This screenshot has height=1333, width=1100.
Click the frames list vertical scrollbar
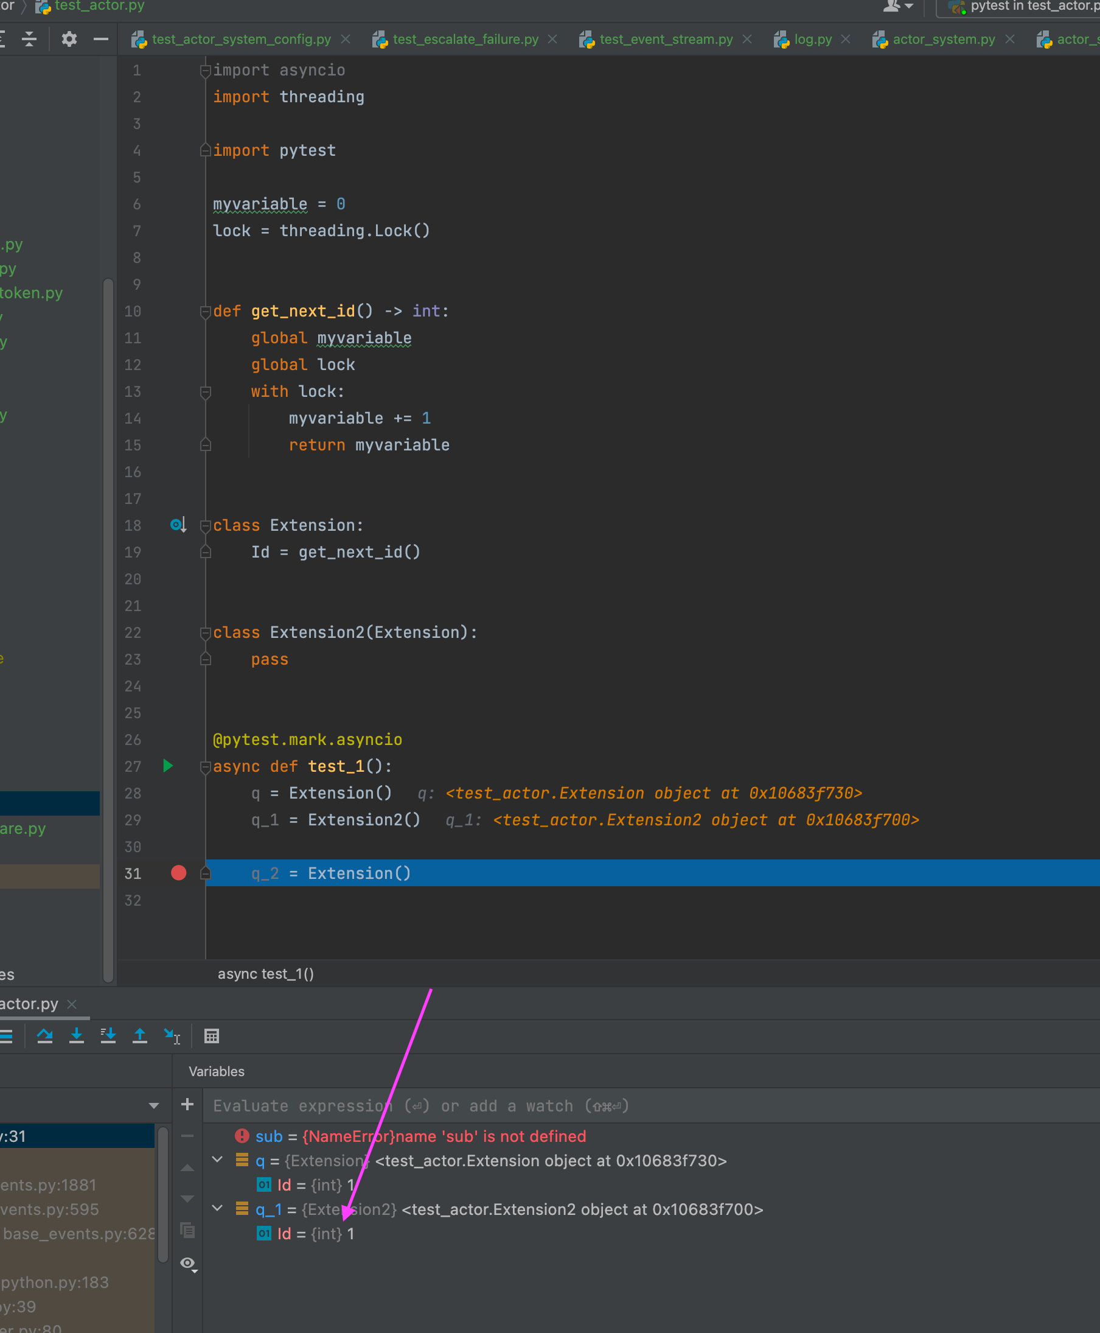[163, 1194]
